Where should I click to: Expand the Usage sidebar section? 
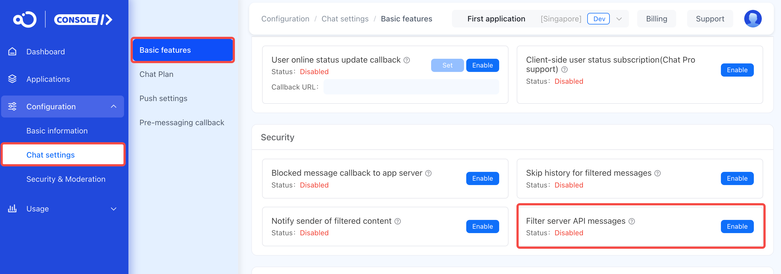(113, 209)
